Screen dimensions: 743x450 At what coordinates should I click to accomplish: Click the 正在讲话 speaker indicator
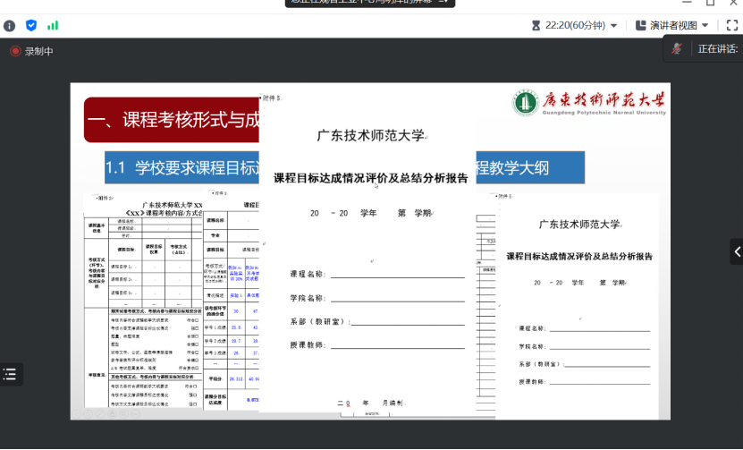(717, 48)
